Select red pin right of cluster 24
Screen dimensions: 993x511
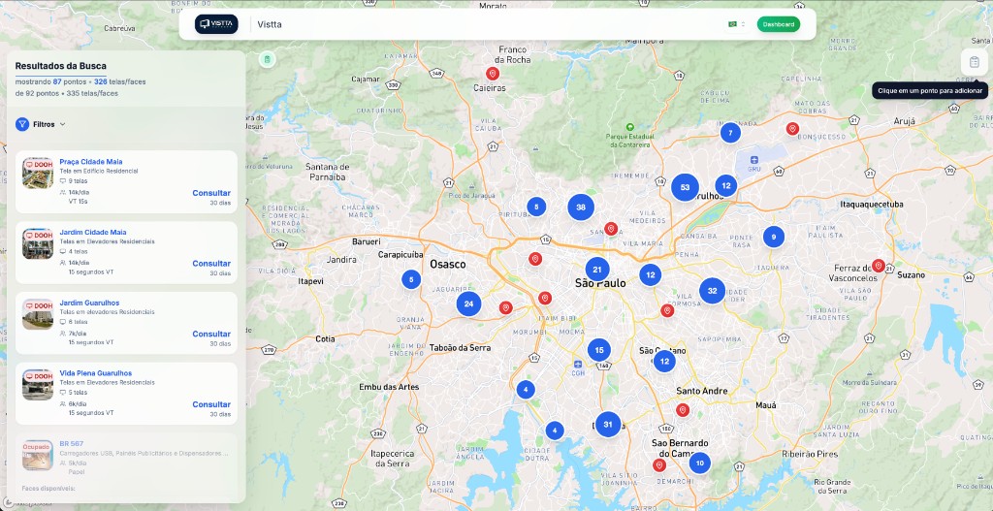point(505,307)
